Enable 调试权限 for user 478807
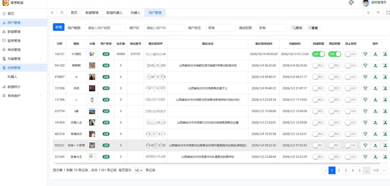The height and width of the screenshot is (186, 390). (x=334, y=77)
